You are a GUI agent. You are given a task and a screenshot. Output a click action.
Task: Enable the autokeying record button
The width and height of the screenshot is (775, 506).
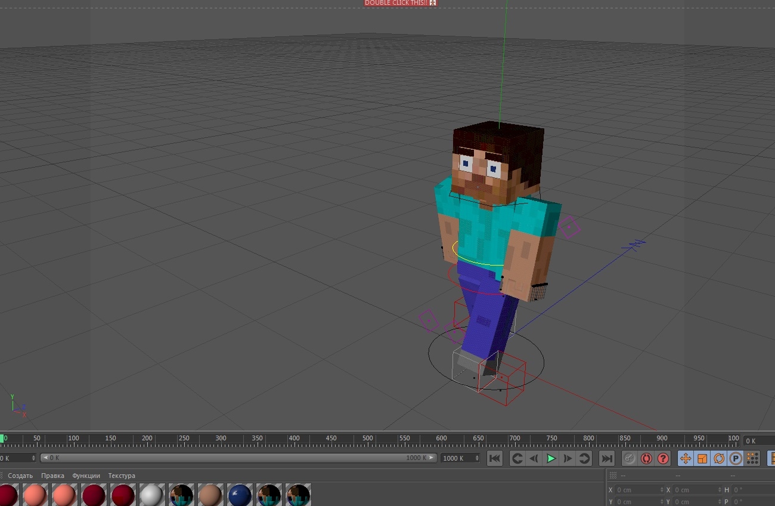click(x=647, y=458)
